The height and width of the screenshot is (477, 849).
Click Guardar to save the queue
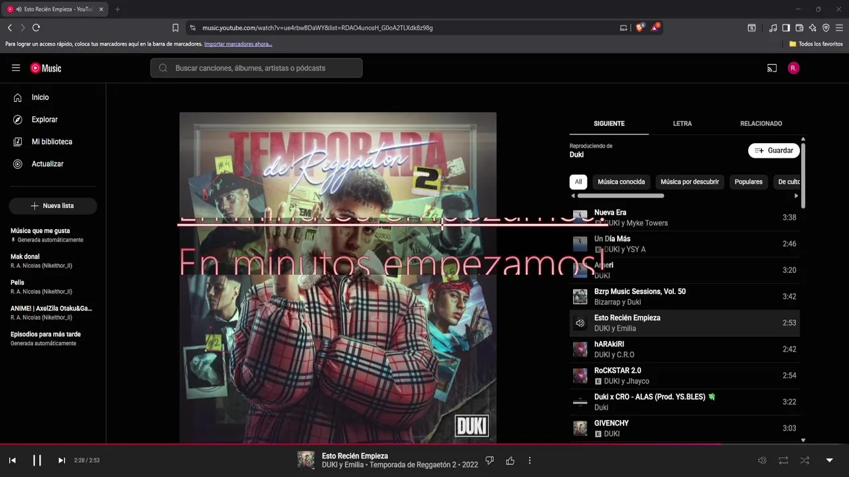[x=773, y=150]
